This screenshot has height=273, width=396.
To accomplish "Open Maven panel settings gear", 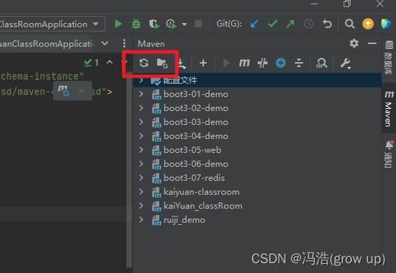I will coord(354,43).
